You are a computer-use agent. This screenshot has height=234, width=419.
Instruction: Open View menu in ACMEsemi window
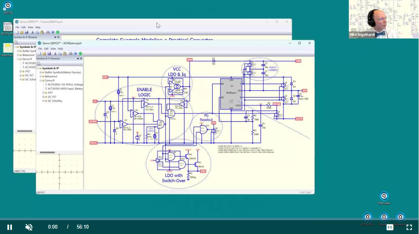click(53, 49)
